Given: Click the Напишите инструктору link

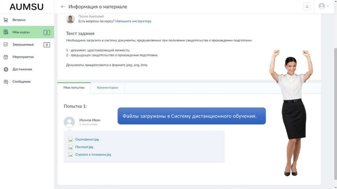Looking at the screenshot, I should click(x=133, y=21).
